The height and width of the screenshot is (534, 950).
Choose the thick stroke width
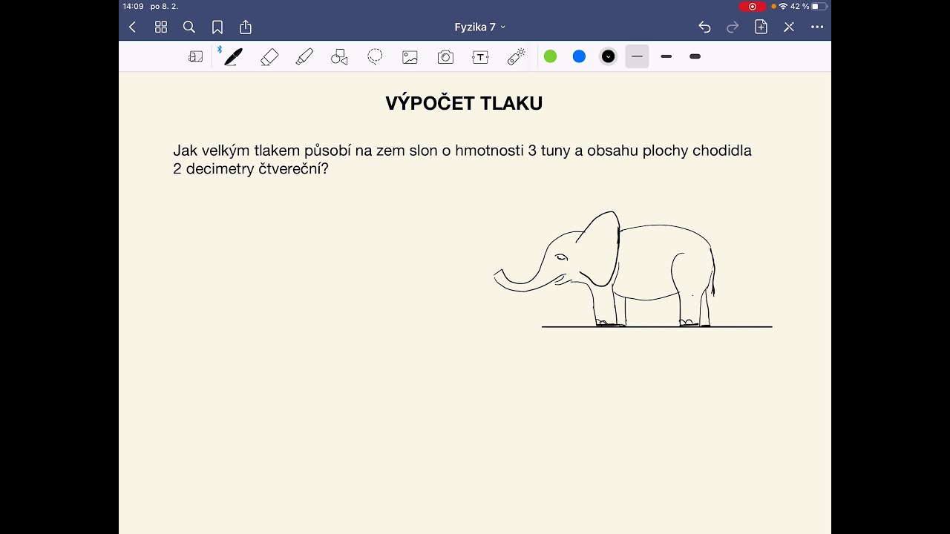695,56
